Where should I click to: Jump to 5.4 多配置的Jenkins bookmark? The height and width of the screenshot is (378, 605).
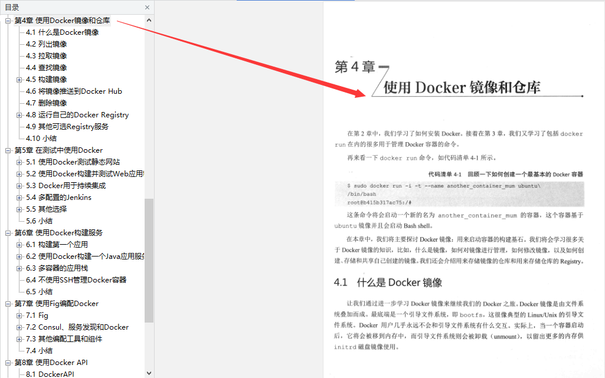coord(58,198)
